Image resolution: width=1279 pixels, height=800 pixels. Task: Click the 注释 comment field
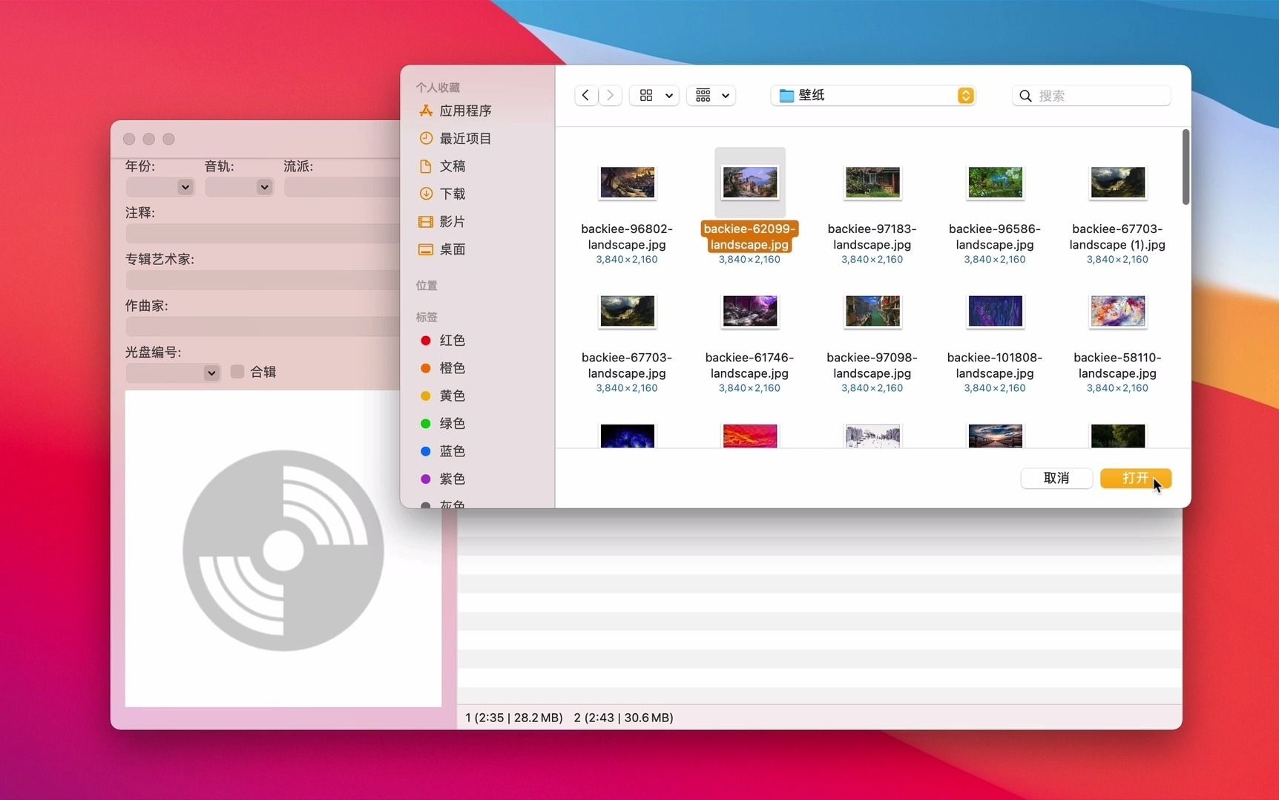(x=263, y=233)
